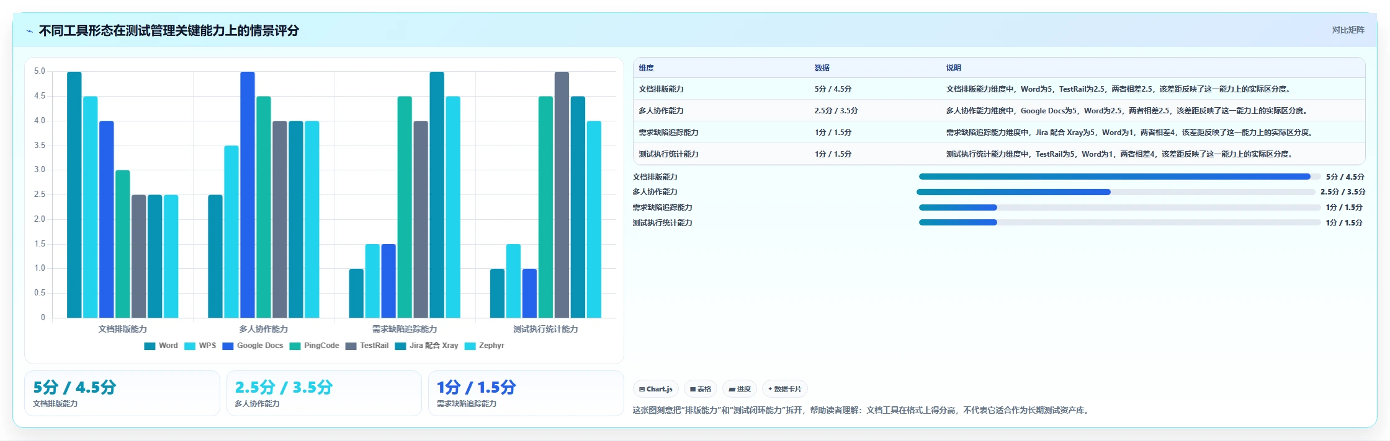
Task: Click 测试执行统计能力 cell in the table
Action: tap(668, 154)
